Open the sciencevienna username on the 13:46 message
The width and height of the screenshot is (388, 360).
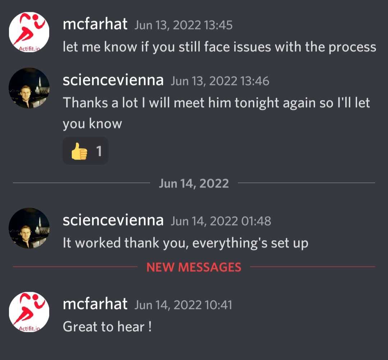[x=113, y=80]
